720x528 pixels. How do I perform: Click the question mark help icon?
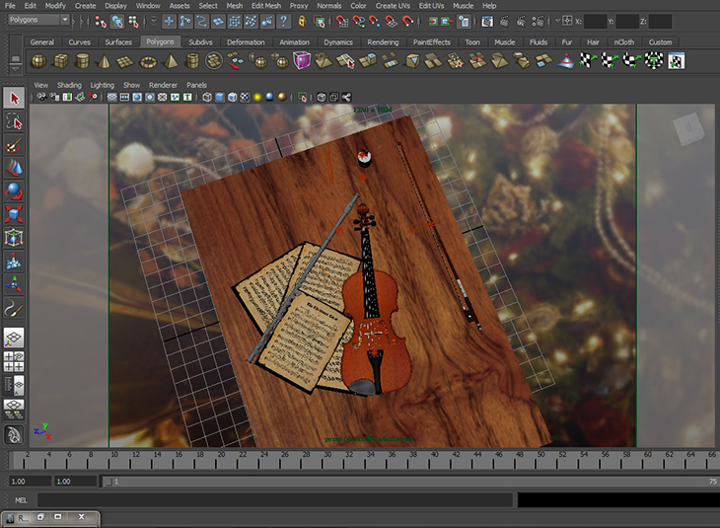tap(284, 21)
